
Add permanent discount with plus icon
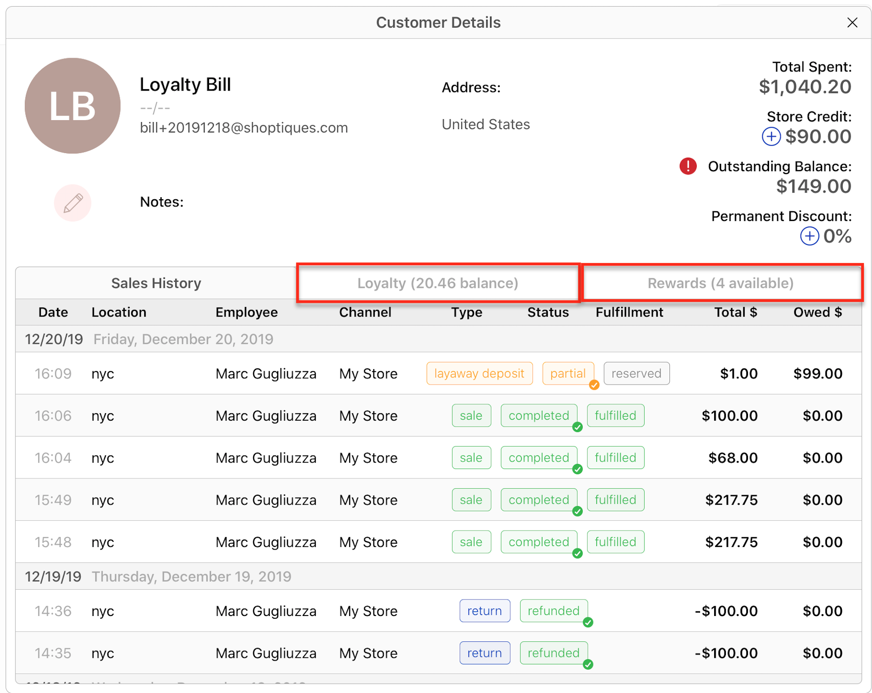pos(810,236)
